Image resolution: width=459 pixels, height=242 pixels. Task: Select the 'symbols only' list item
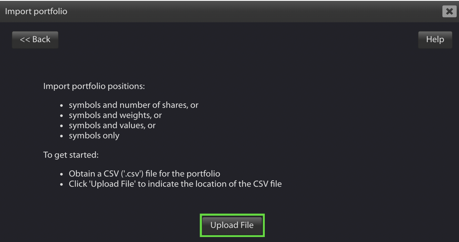click(94, 136)
